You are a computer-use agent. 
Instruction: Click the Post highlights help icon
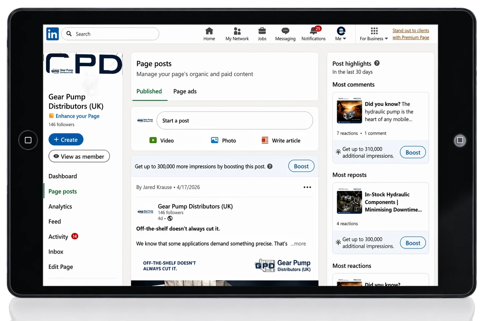377,63
